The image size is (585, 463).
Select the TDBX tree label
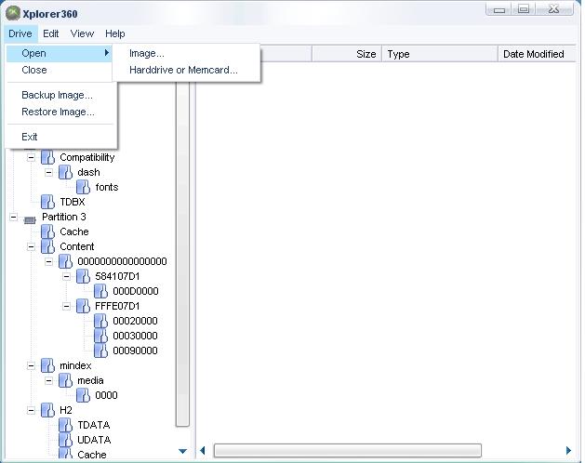[x=73, y=202]
